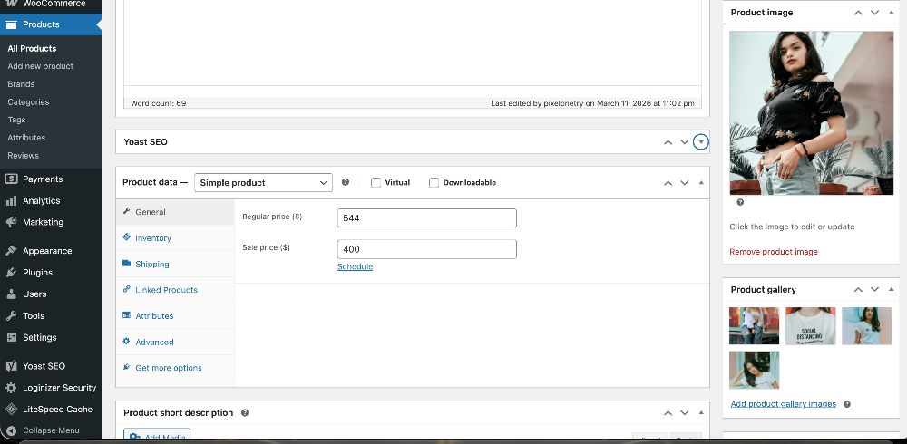This screenshot has width=907, height=444.
Task: Click help icon below the product image
Action: pyautogui.click(x=740, y=202)
